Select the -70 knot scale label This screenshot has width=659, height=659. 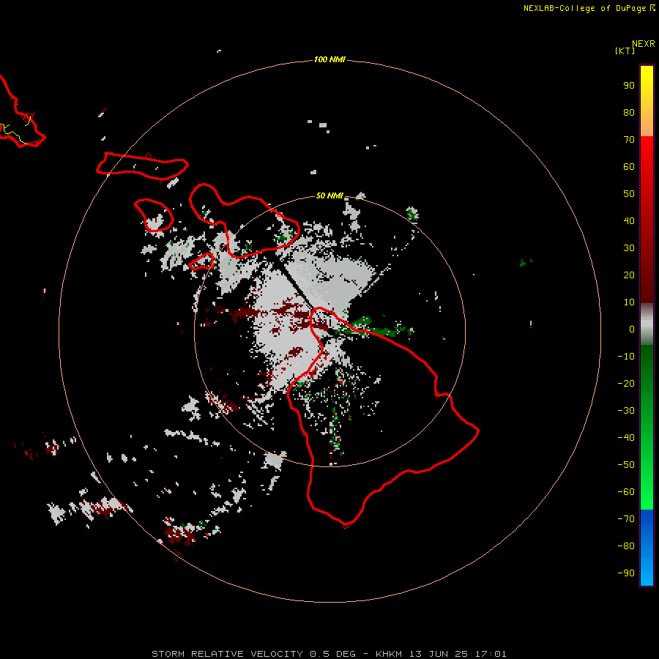pyautogui.click(x=626, y=519)
